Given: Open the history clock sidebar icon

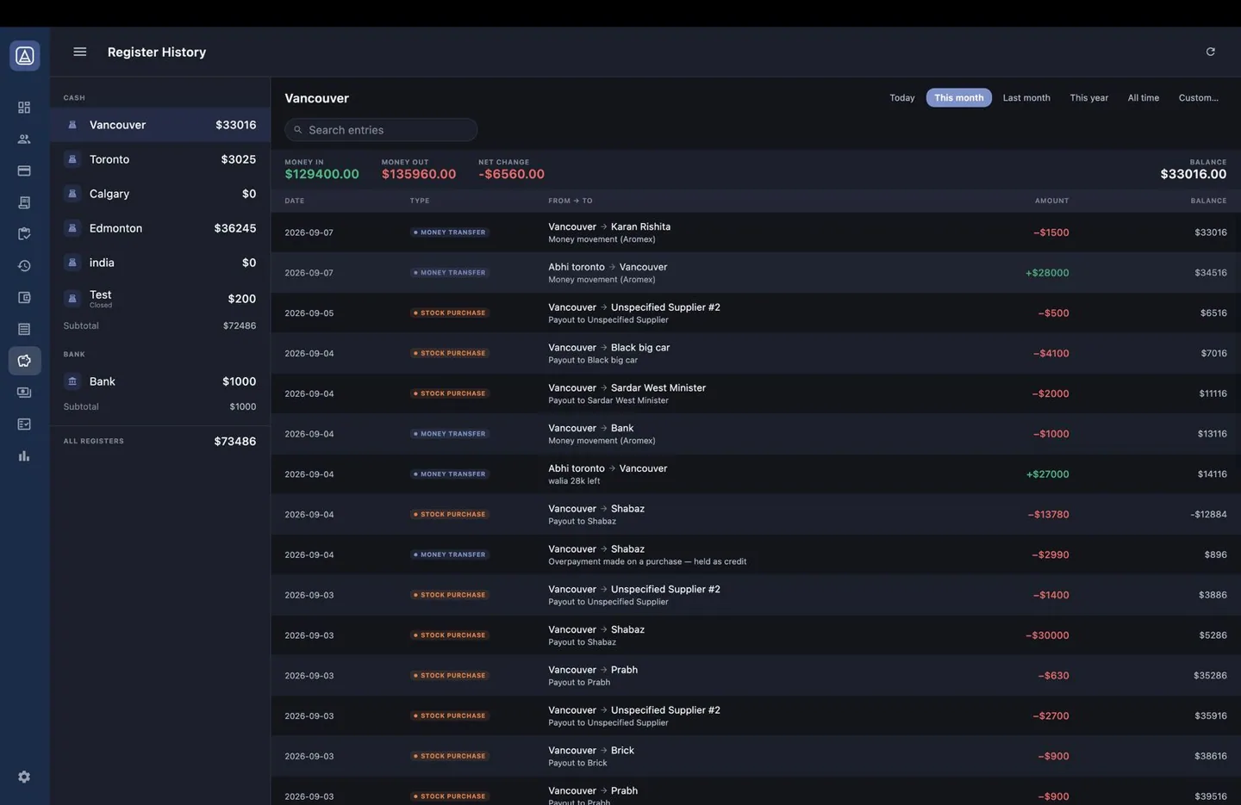Looking at the screenshot, I should pyautogui.click(x=24, y=266).
